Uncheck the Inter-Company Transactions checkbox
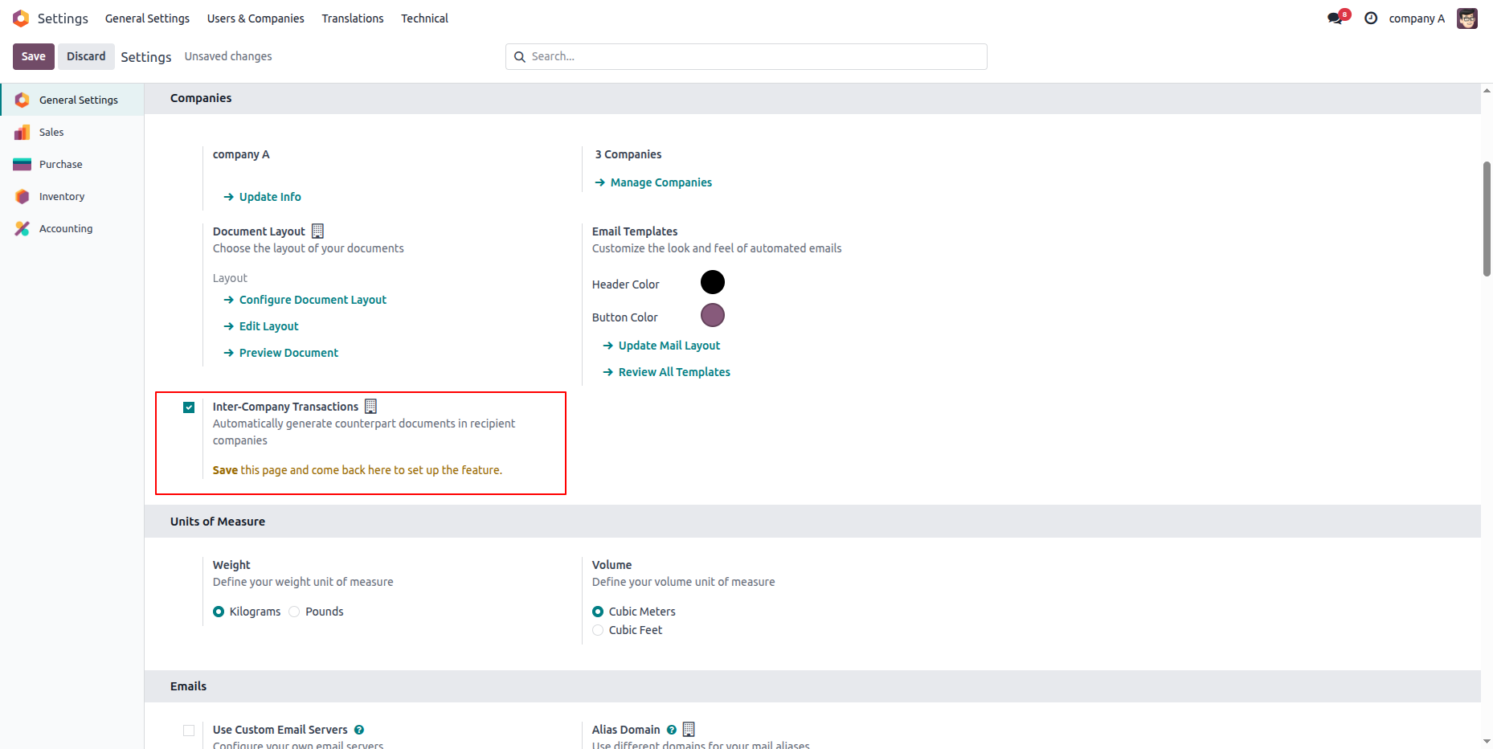1493x749 pixels. 189,407
